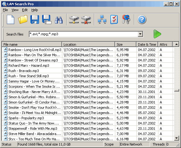Viewport: 181px width, 148px height.
Task: Open the File menu
Action: click(x=5, y=10)
